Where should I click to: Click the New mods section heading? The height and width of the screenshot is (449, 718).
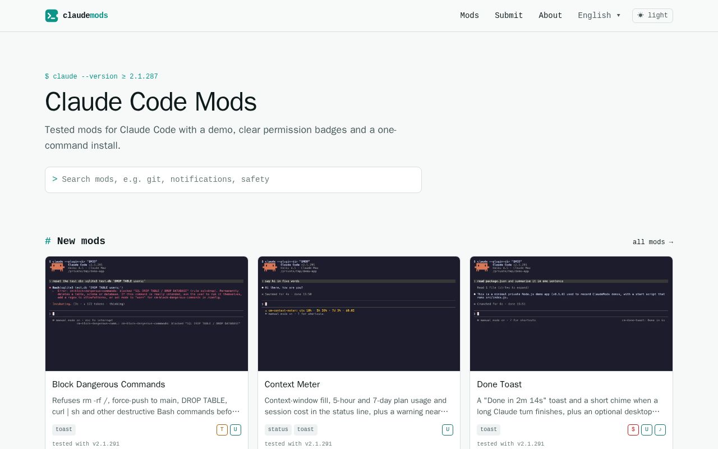click(75, 241)
